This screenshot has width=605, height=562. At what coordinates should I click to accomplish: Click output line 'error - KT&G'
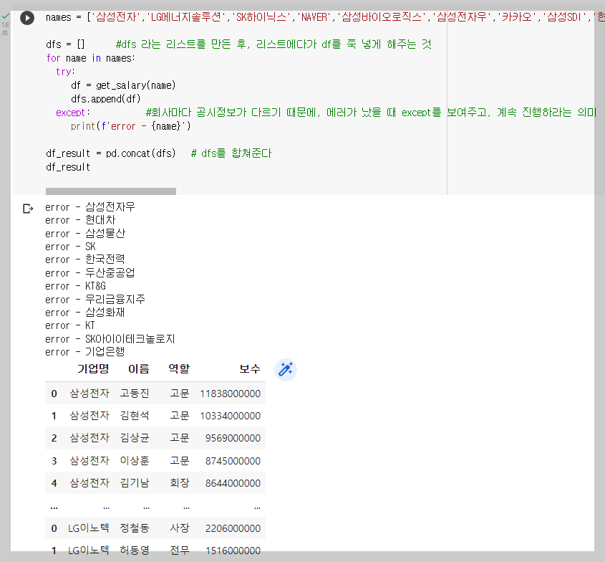pos(75,286)
